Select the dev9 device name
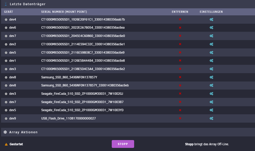The height and width of the screenshot is (151, 255). 13,118
